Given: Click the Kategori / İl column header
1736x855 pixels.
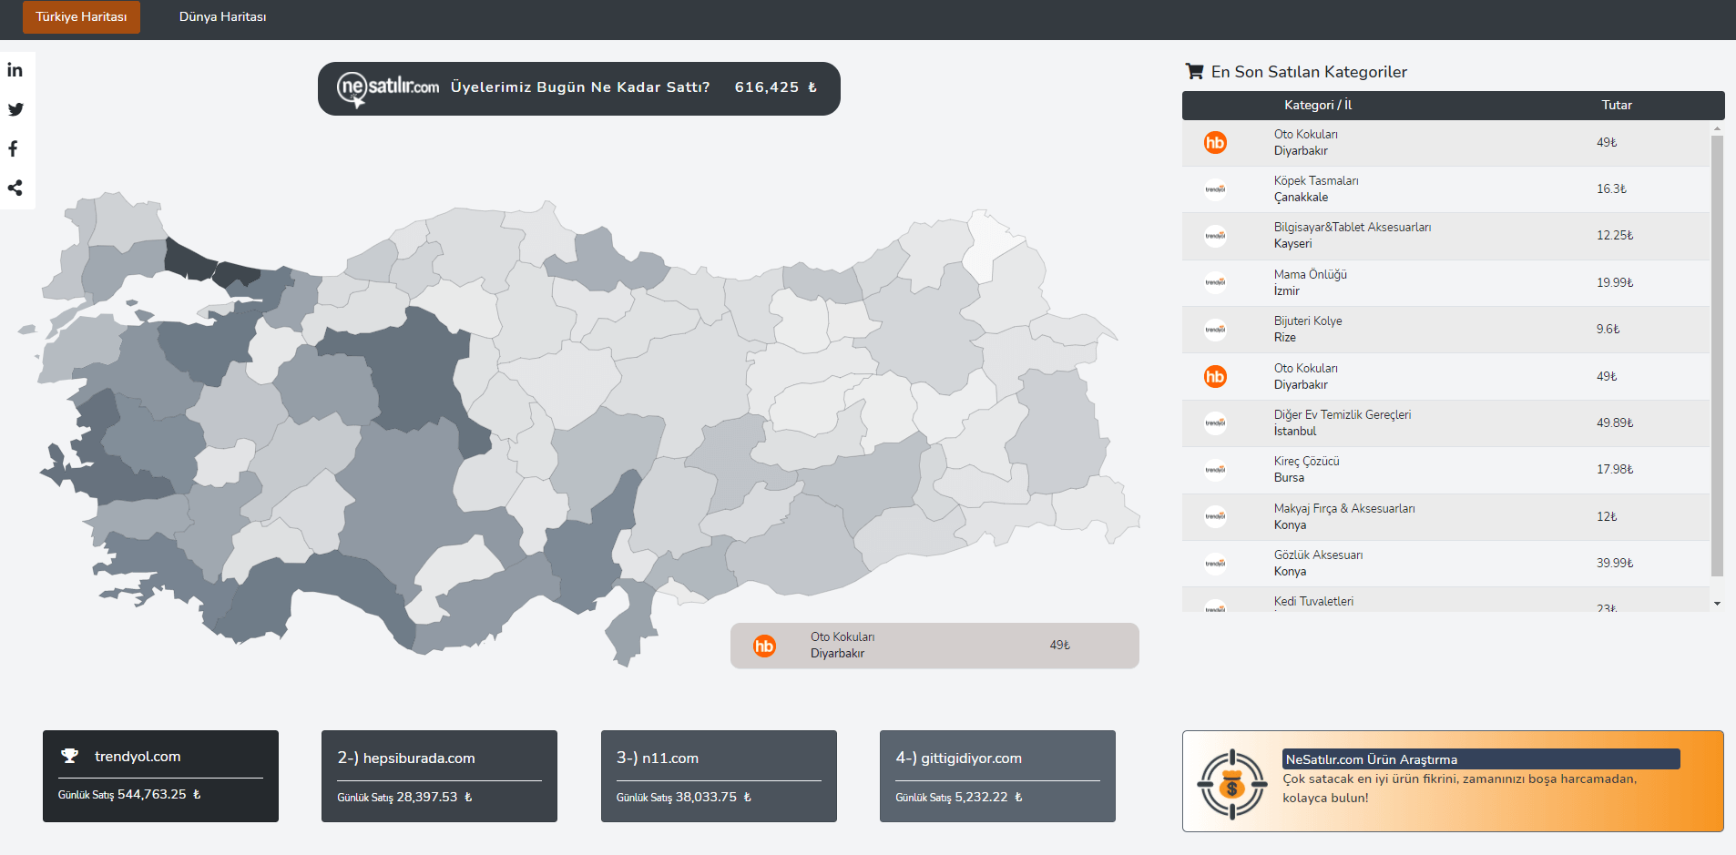Looking at the screenshot, I should tap(1317, 106).
